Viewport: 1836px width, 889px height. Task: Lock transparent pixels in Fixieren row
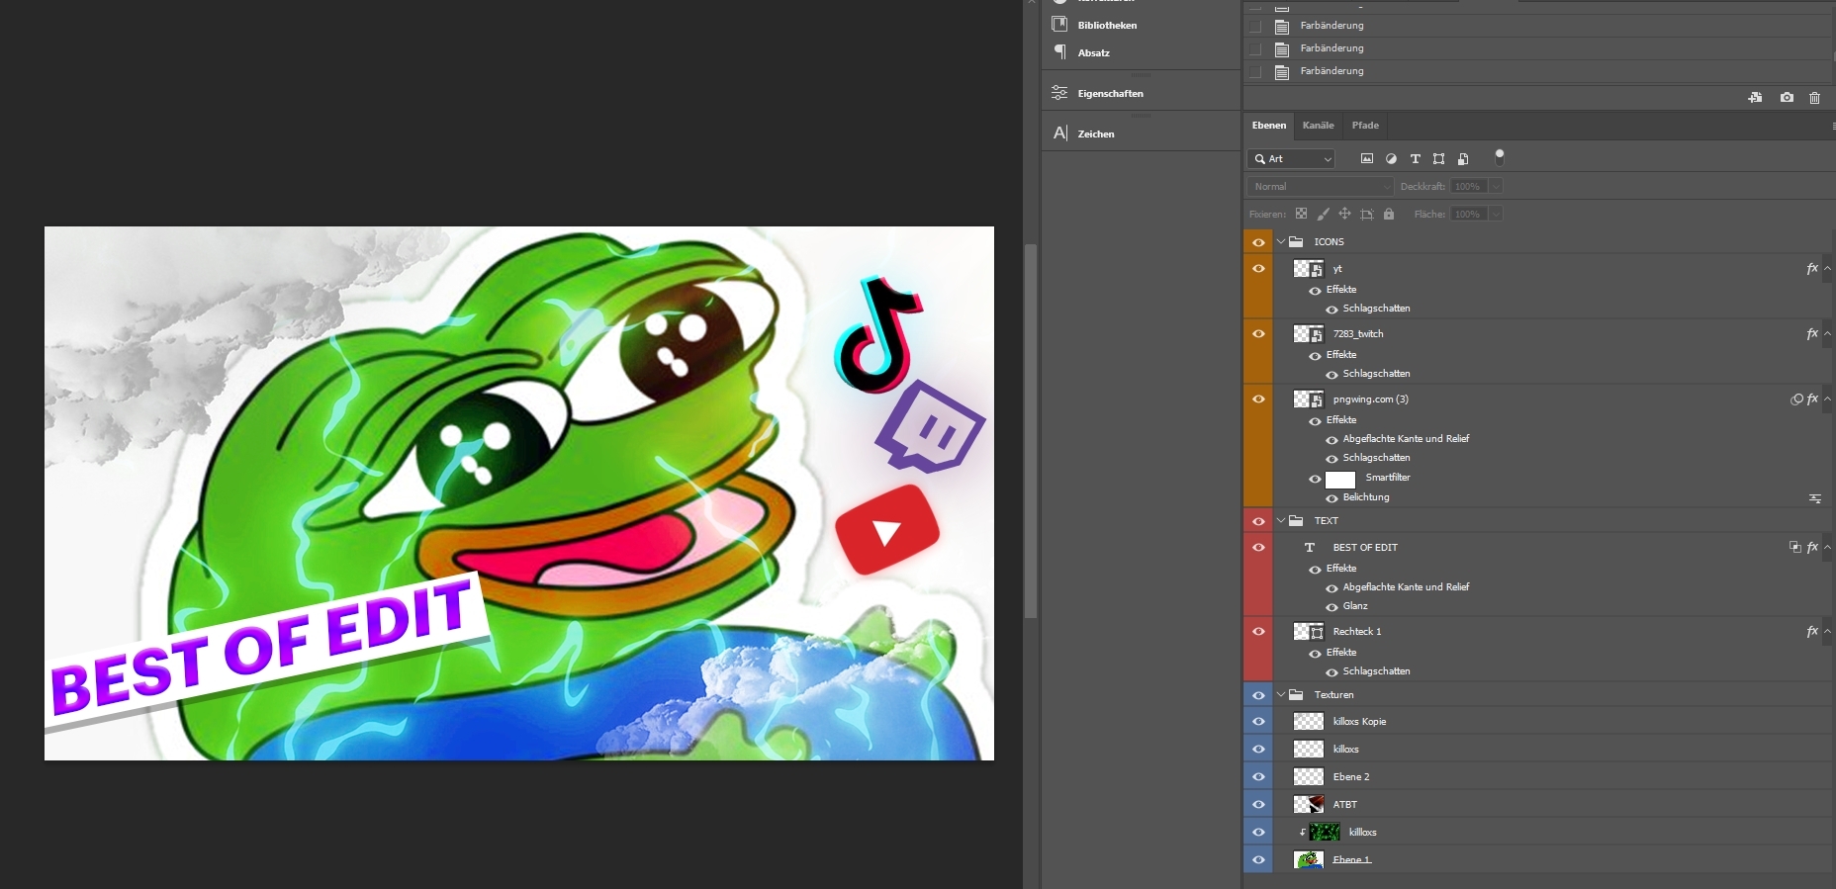point(1301,214)
